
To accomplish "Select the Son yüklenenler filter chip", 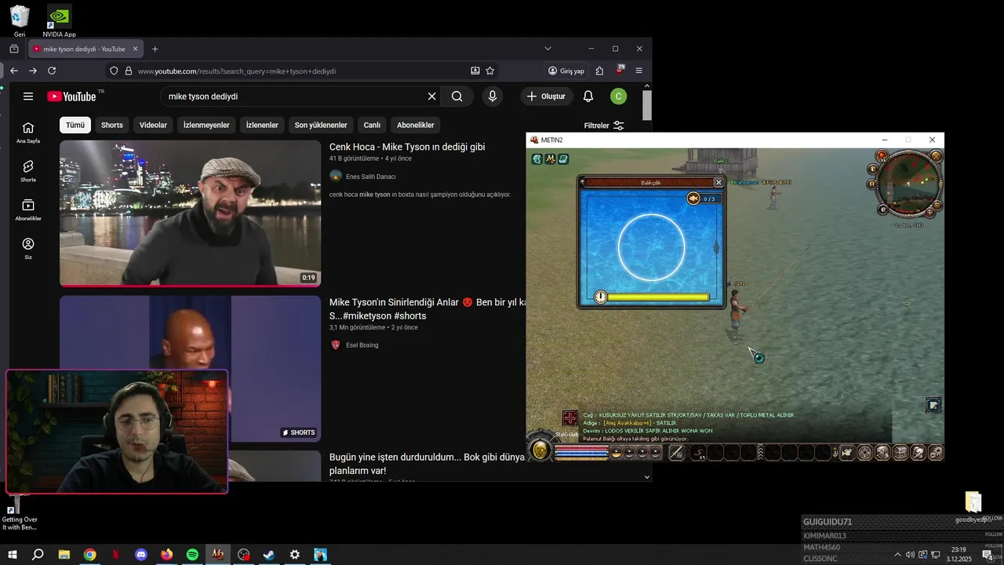I will pyautogui.click(x=321, y=125).
